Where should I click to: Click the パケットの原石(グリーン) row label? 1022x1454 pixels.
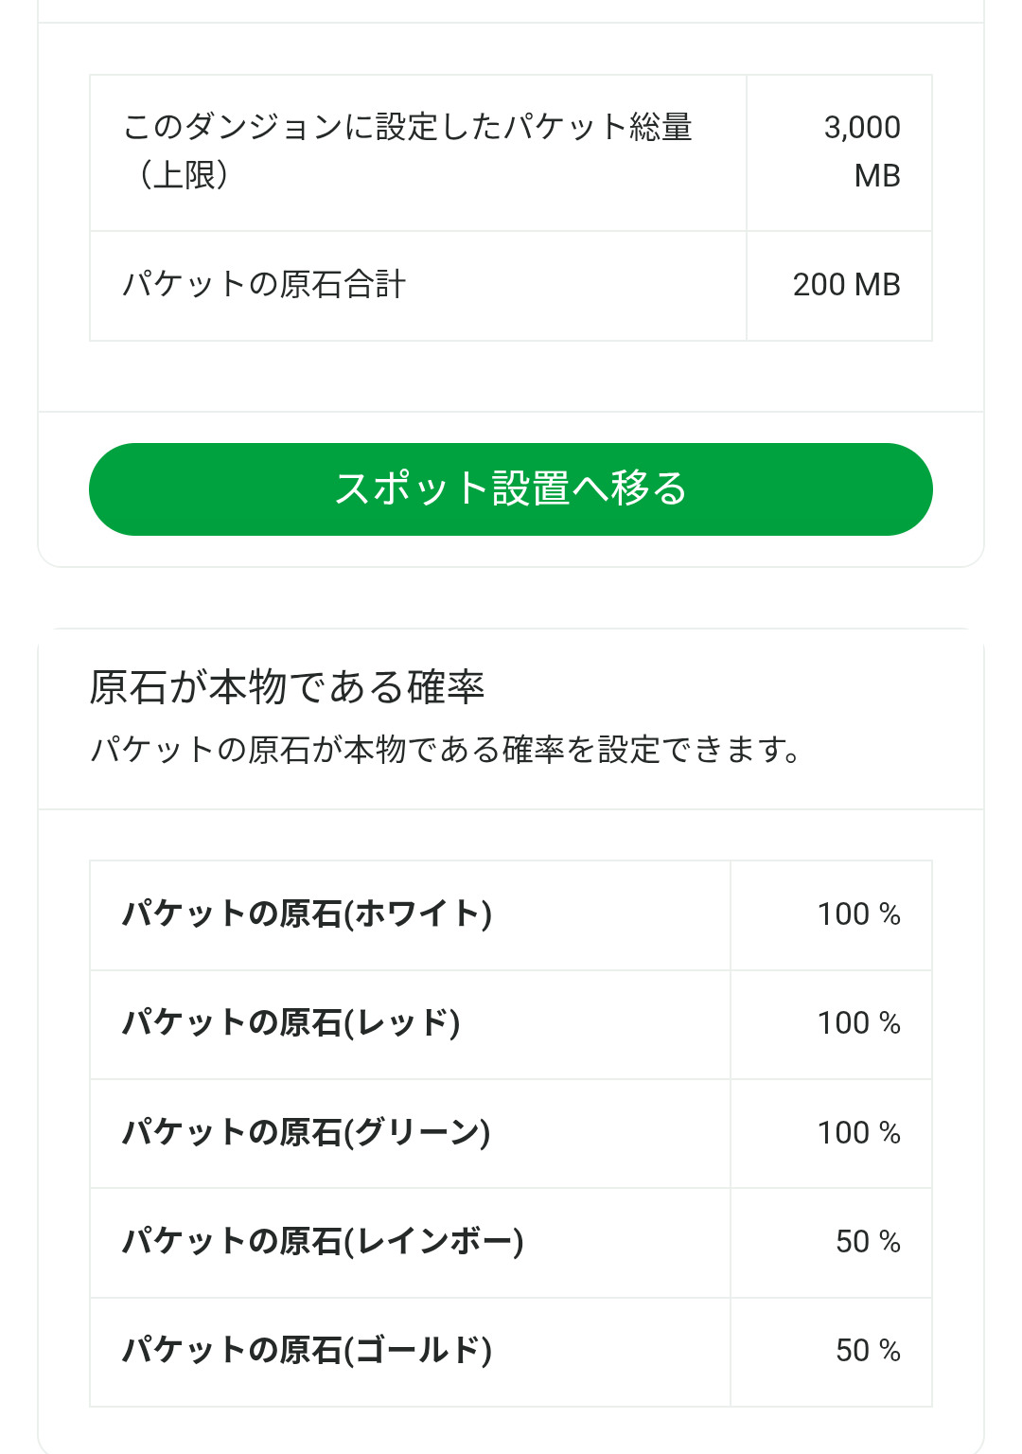(x=306, y=1133)
